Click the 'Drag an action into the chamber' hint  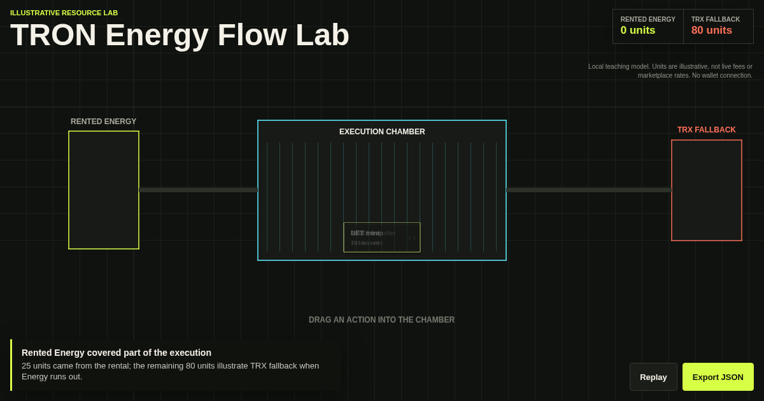pos(382,320)
